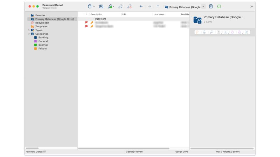Select the green Internet category
Screen dimensions: 280x157
(x=43, y=45)
